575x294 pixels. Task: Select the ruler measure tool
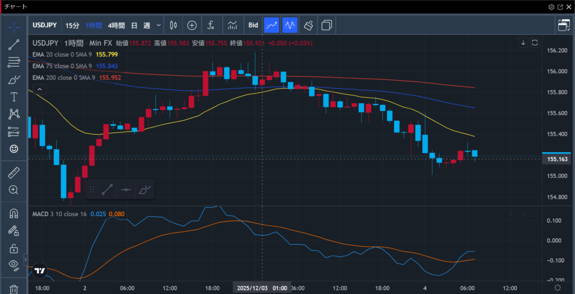[x=14, y=172]
